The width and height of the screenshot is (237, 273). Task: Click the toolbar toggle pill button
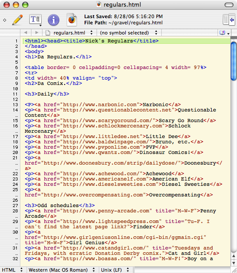(229, 5)
